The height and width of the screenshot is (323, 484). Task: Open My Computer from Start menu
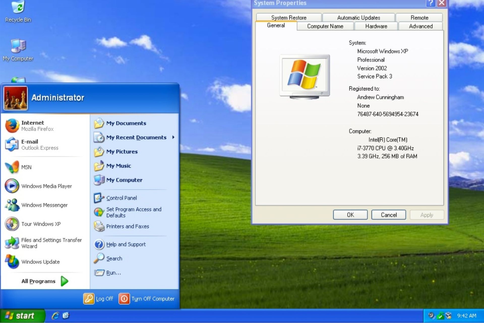click(x=134, y=180)
